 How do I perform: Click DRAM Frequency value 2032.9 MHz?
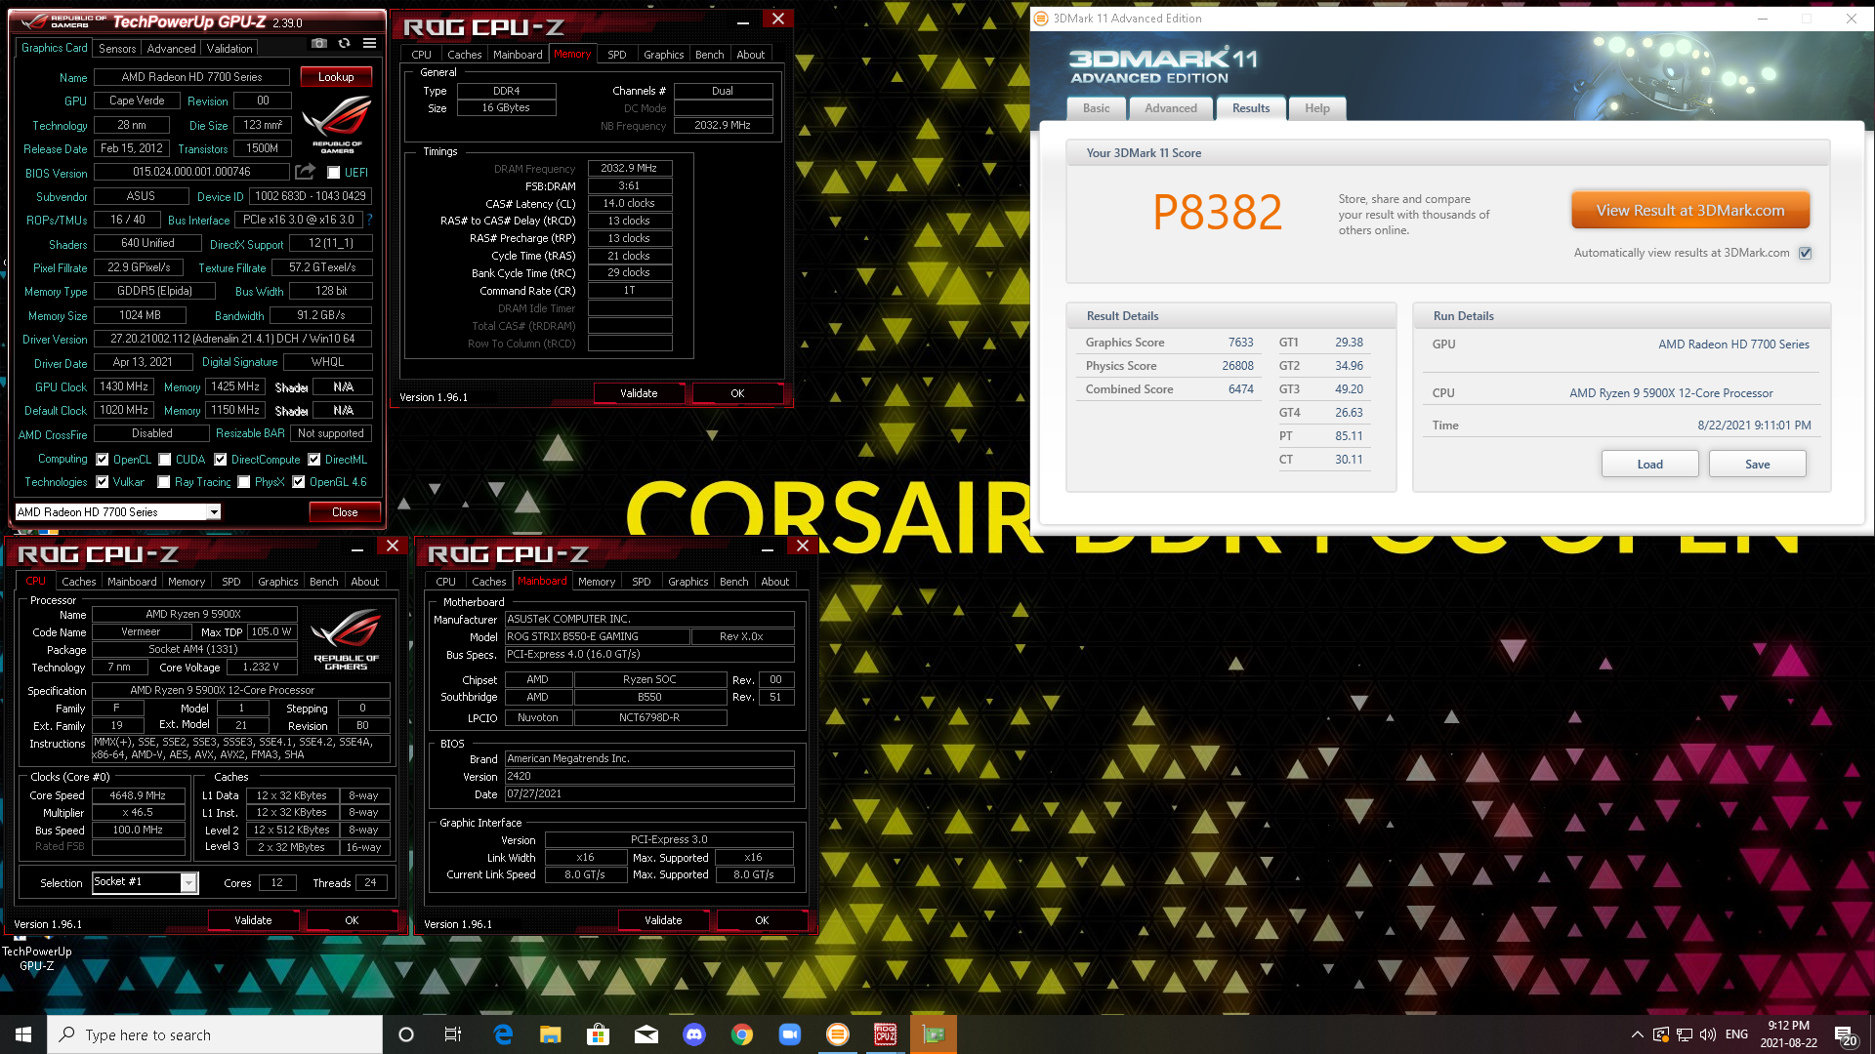tap(630, 168)
